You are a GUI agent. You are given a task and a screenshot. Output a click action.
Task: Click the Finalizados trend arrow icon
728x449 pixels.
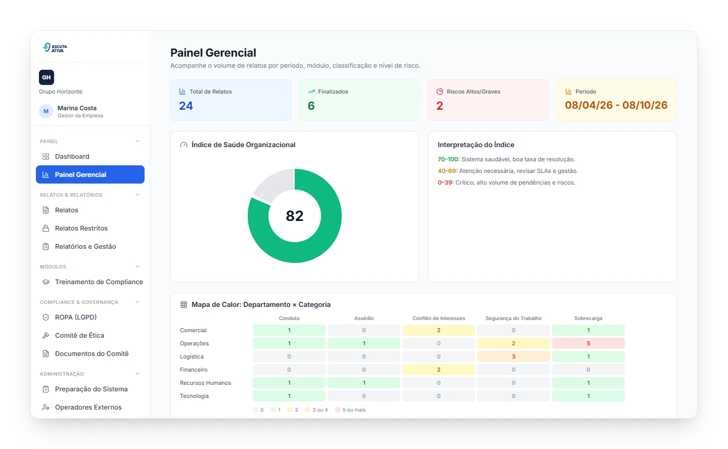311,92
